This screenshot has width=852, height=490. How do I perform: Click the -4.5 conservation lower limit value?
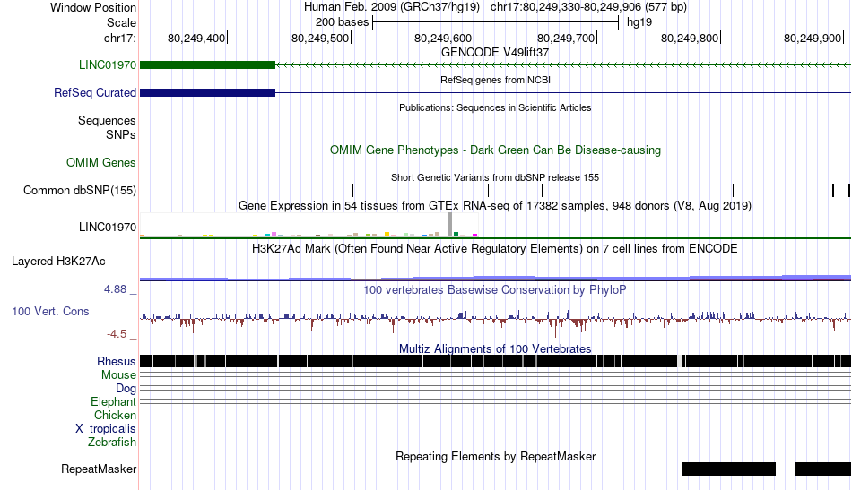point(117,334)
